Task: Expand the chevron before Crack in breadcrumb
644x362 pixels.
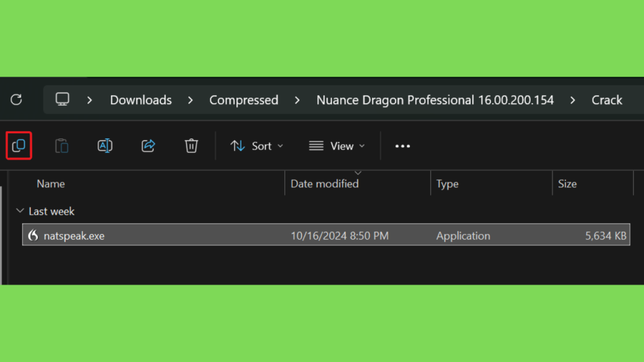Action: (x=572, y=100)
